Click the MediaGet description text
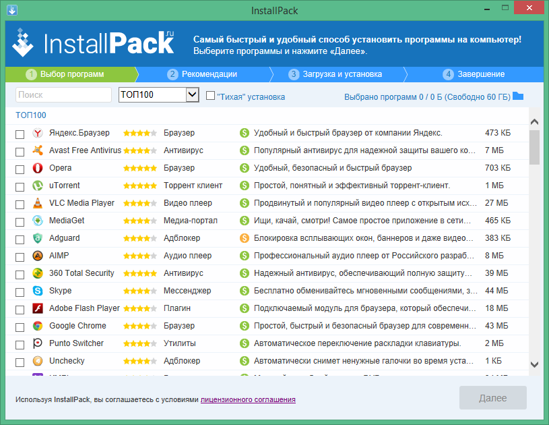This screenshot has width=549, height=425. tap(362, 221)
